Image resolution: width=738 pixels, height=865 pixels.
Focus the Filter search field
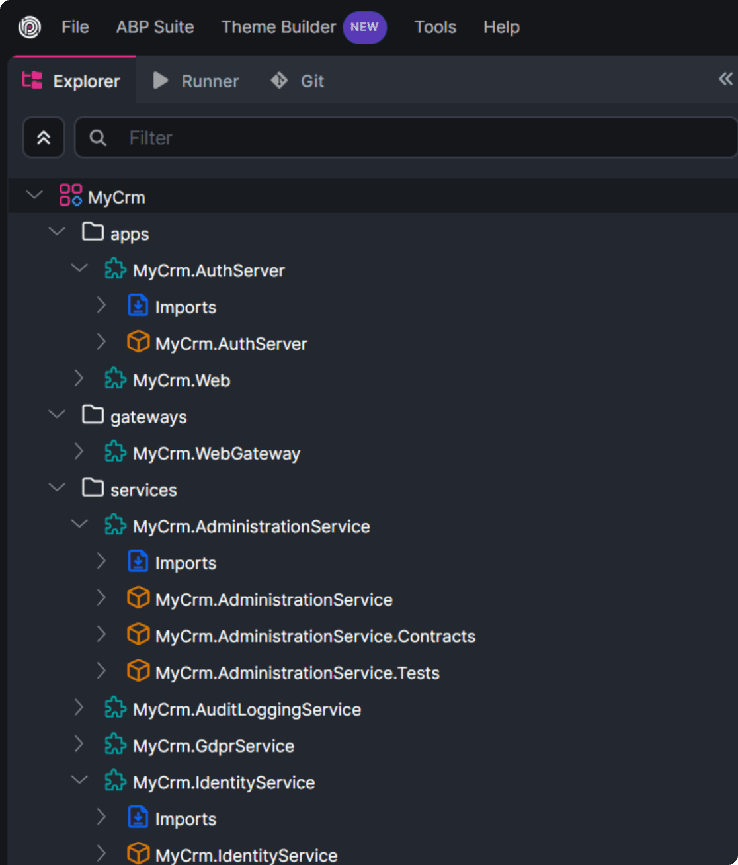[x=406, y=138]
